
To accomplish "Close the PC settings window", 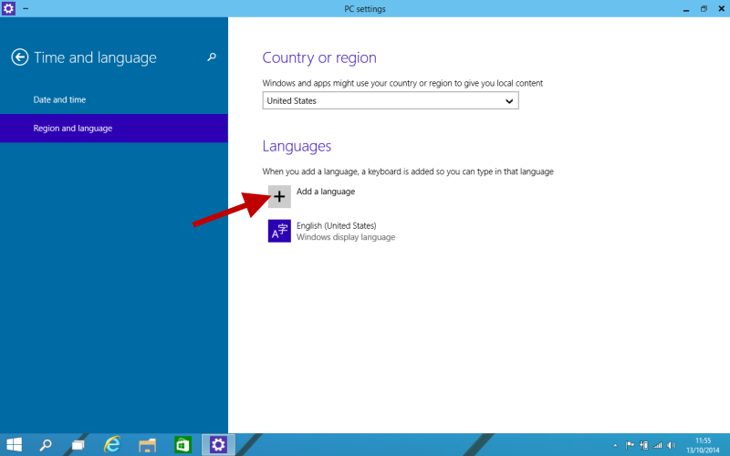I will pos(722,8).
